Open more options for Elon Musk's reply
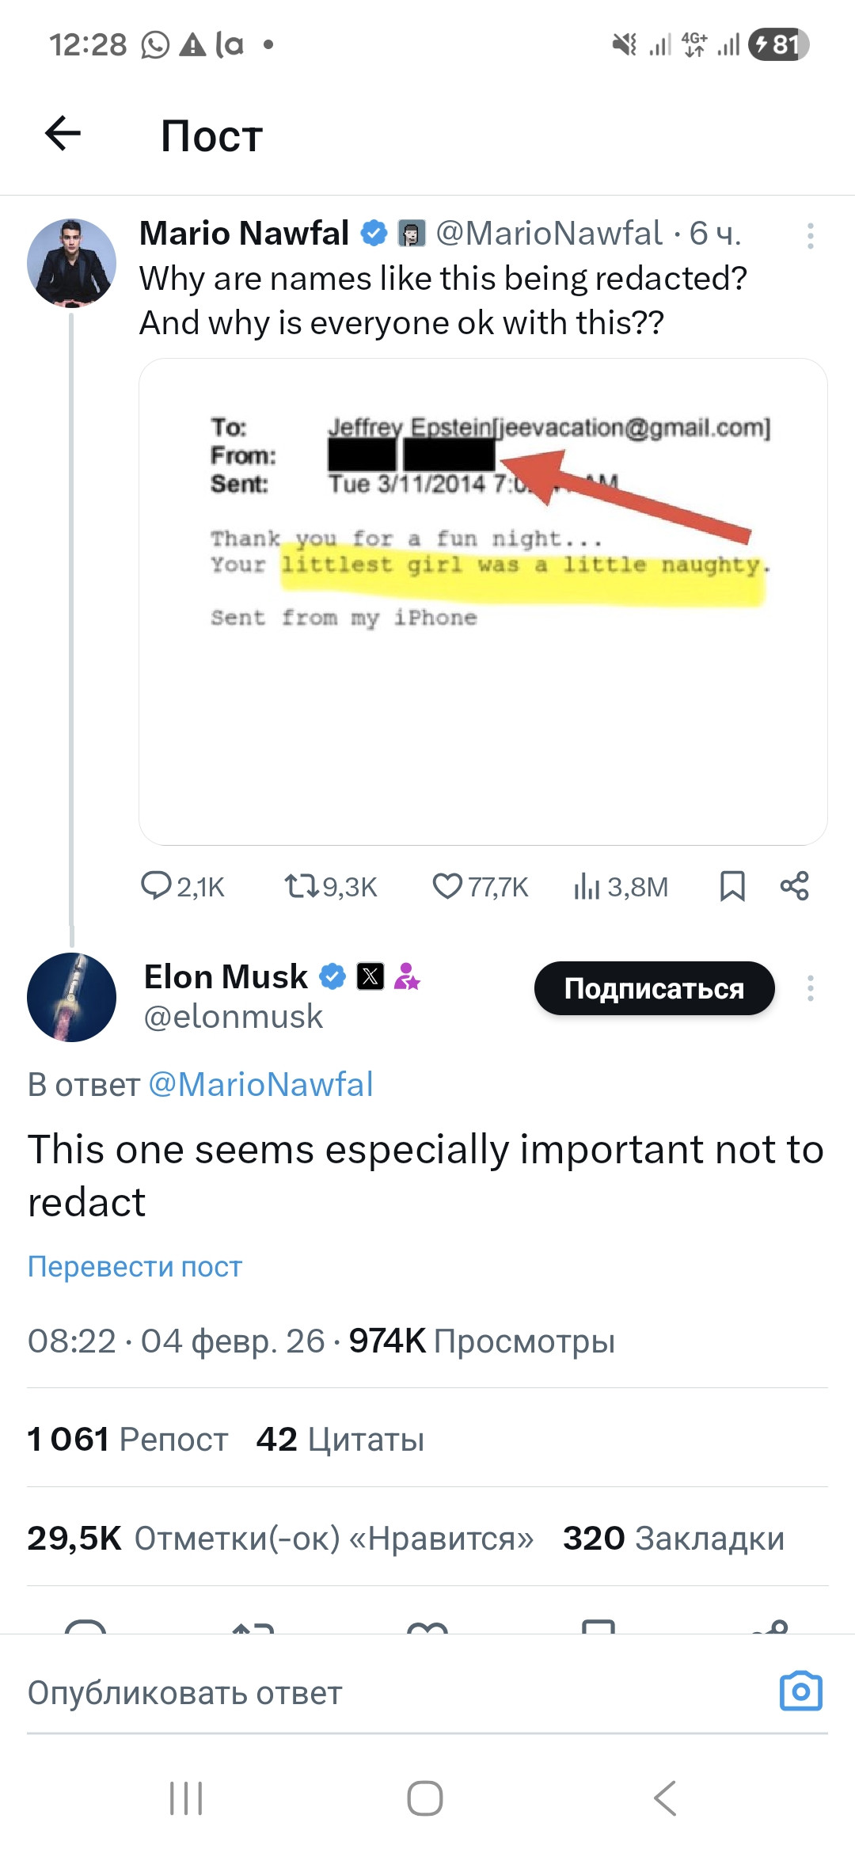This screenshot has height=1853, width=855. point(810,988)
